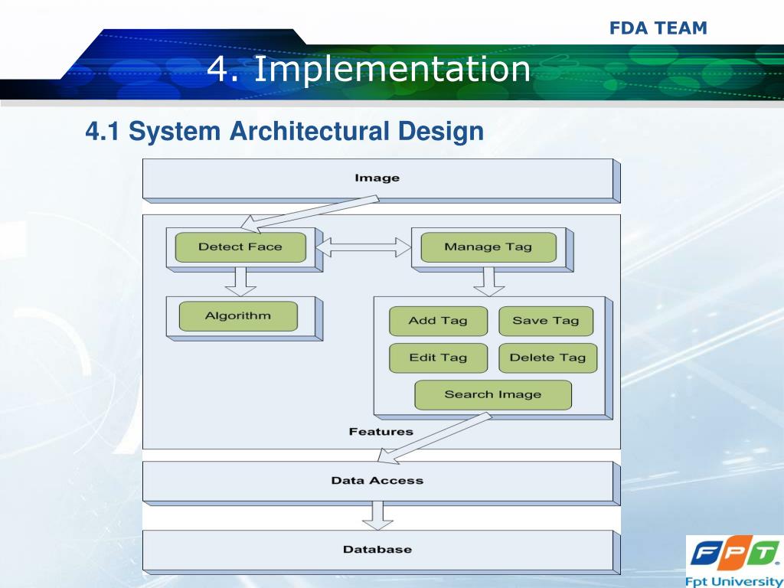
Task: Select the Database layer box
Action: (381, 552)
